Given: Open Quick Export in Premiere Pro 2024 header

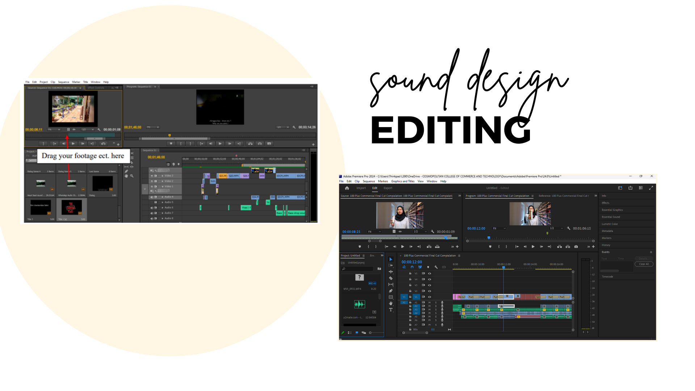Looking at the screenshot, I should point(630,188).
